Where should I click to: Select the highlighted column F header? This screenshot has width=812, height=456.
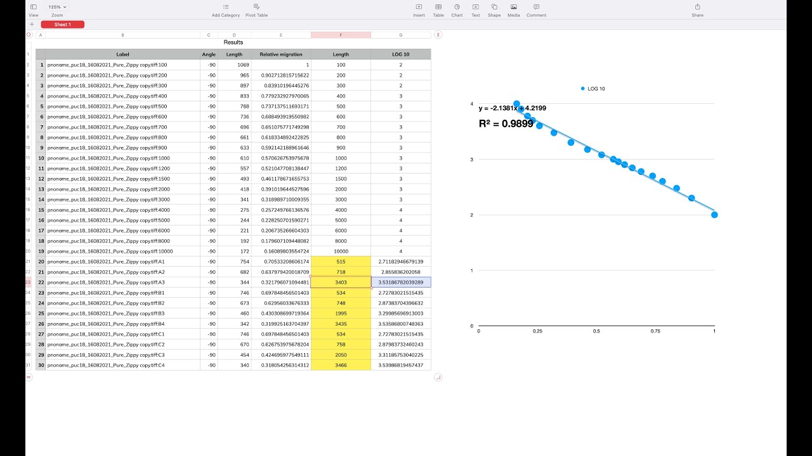coord(341,35)
